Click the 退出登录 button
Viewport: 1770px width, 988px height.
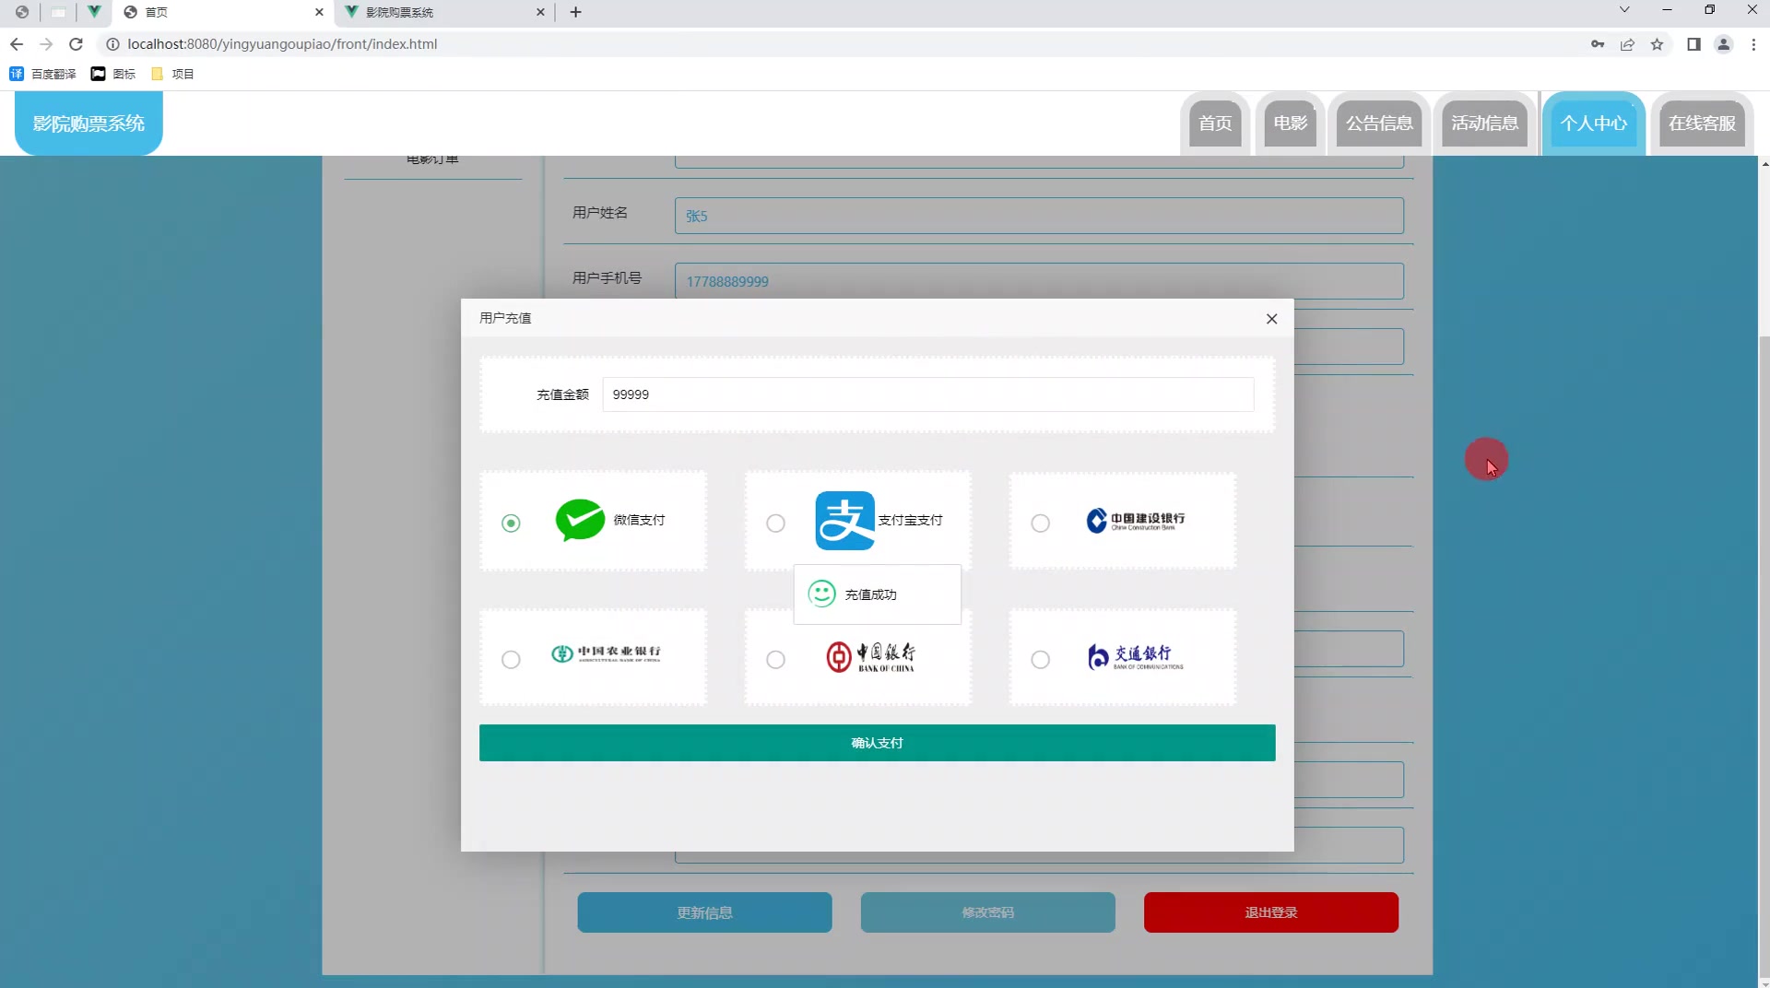pos(1270,912)
